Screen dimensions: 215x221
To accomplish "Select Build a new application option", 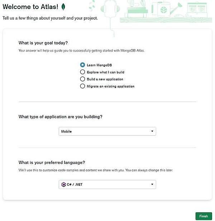I will 83,79.
